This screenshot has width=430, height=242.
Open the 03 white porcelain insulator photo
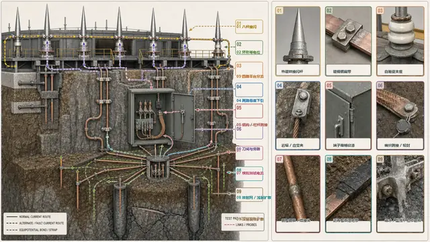click(400, 36)
